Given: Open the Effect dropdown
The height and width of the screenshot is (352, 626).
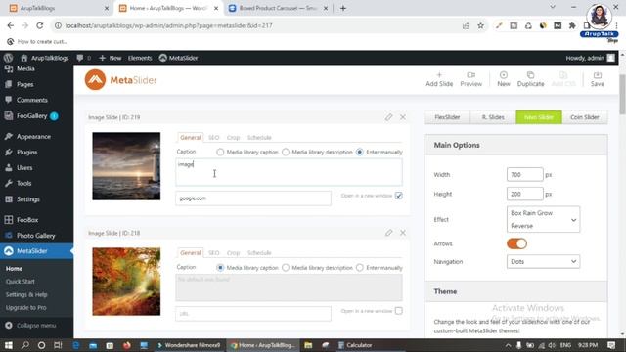Looking at the screenshot, I should point(544,219).
